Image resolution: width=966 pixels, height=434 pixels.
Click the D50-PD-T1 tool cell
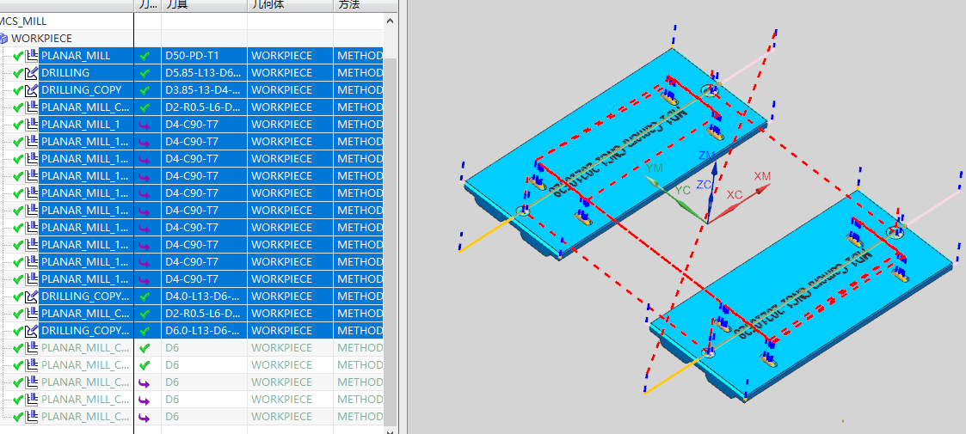[x=205, y=55]
